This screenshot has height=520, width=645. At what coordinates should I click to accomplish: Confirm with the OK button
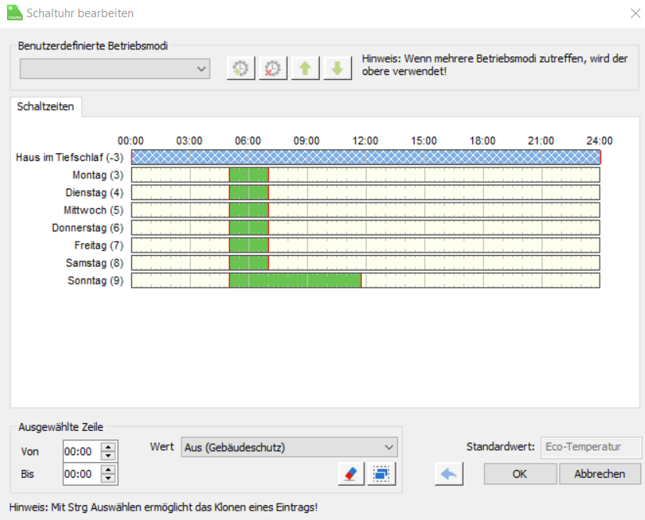pos(520,474)
